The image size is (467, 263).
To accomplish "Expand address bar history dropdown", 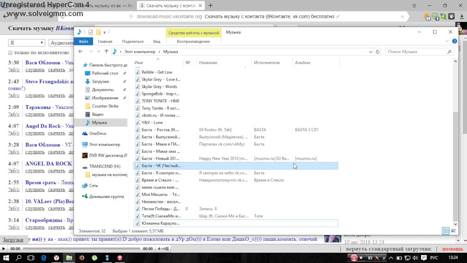I will point(371,52).
